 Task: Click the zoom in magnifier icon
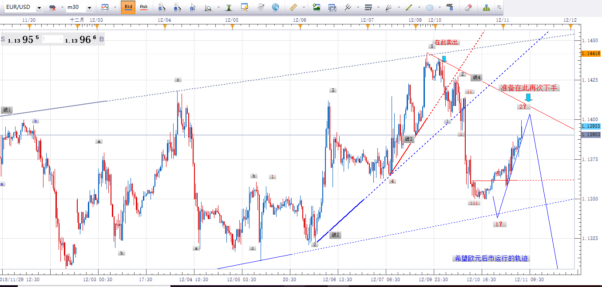162,7
